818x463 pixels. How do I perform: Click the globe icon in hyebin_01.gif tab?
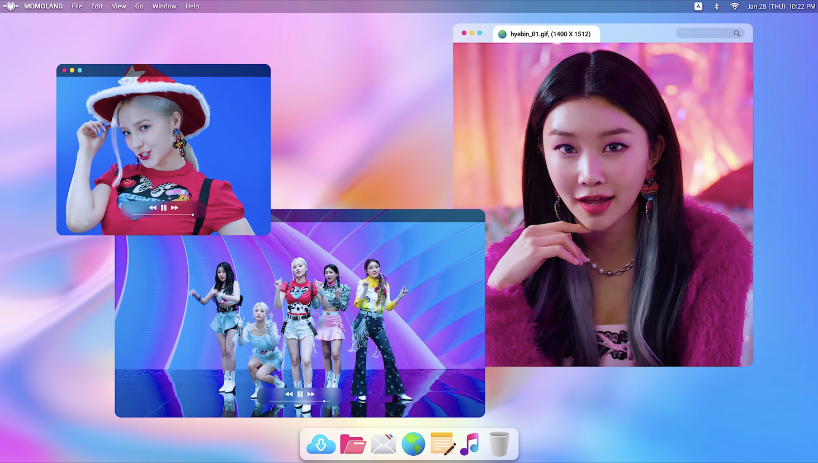tap(502, 34)
